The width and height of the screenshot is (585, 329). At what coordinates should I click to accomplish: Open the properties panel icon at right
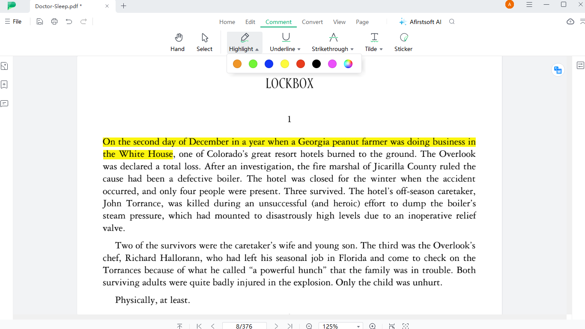(x=580, y=66)
